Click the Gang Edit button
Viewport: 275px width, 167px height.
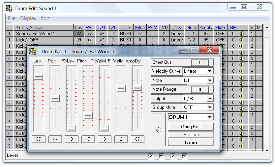191,127
